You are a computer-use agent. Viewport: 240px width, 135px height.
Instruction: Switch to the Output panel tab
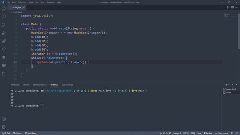click(26, 85)
